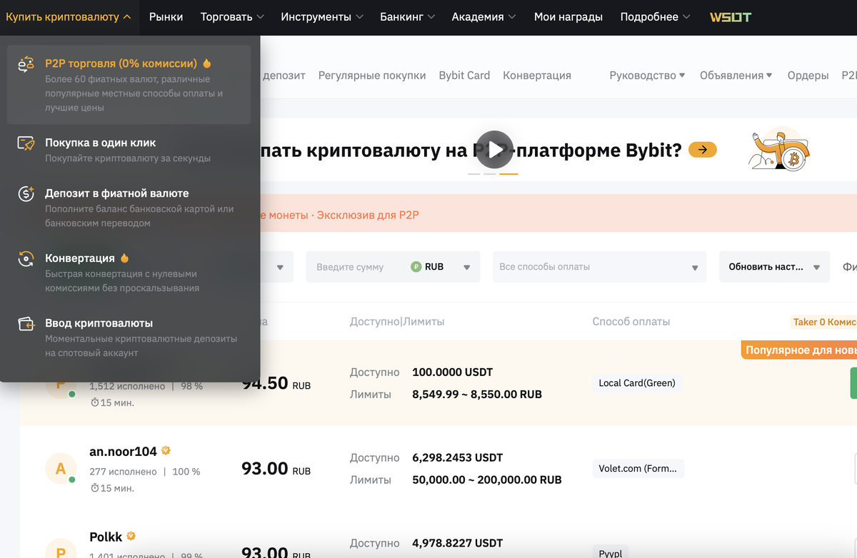Switch to Конвертация tab in subnav
The width and height of the screenshot is (857, 558).
537,75
